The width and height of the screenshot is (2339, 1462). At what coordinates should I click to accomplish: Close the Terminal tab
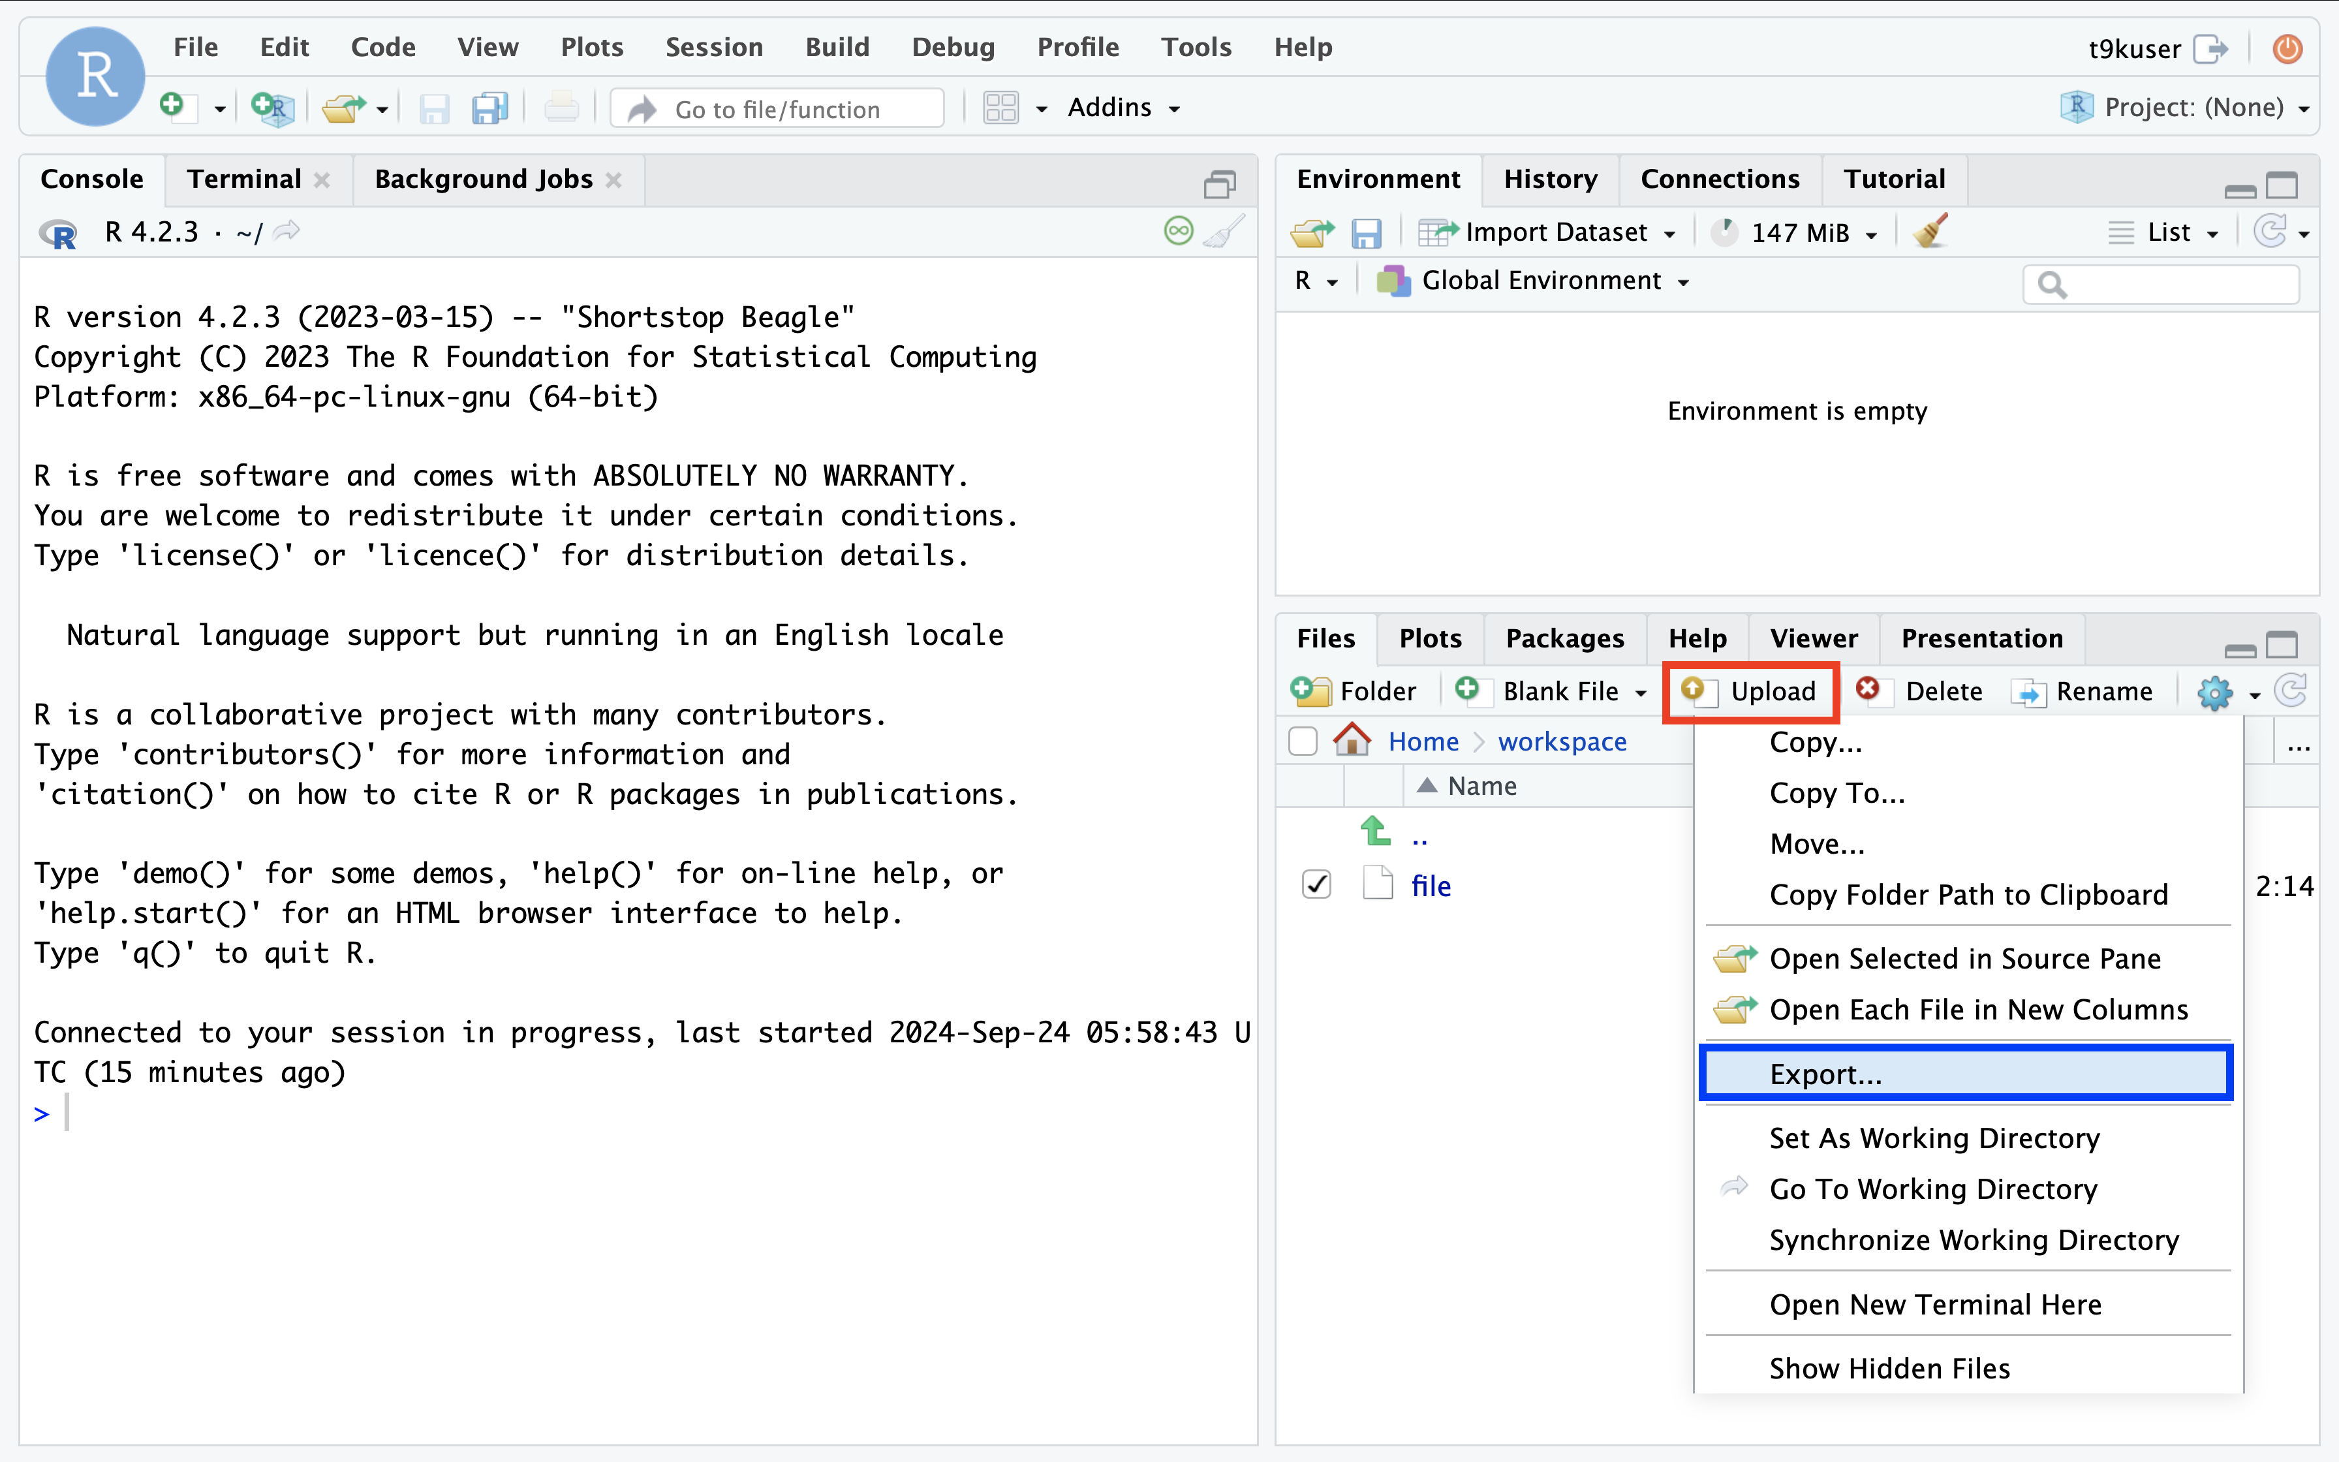[x=323, y=180]
